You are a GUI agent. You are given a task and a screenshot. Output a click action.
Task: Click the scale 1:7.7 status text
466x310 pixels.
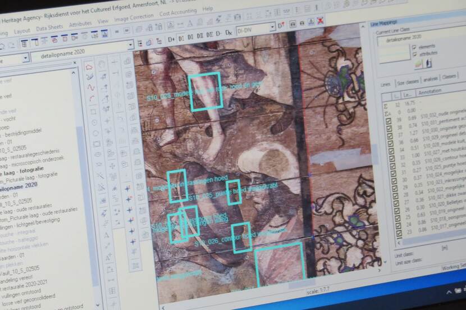coord(318,291)
